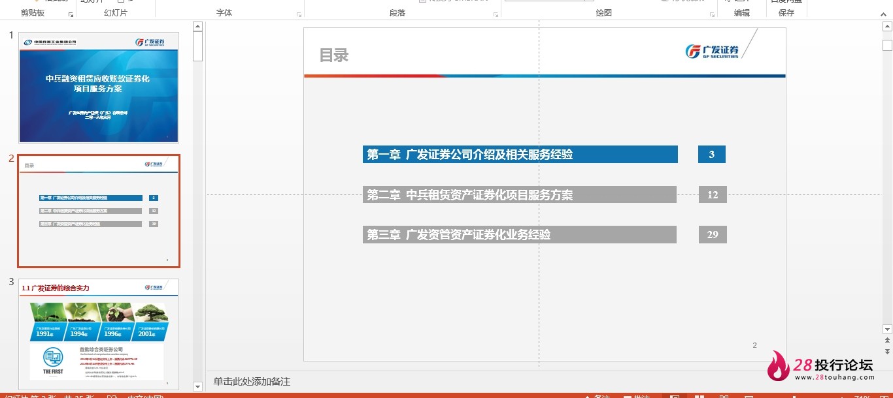The width and height of the screenshot is (893, 398).
Task: Click the slide editor scroll-down arrow
Action: click(x=887, y=329)
